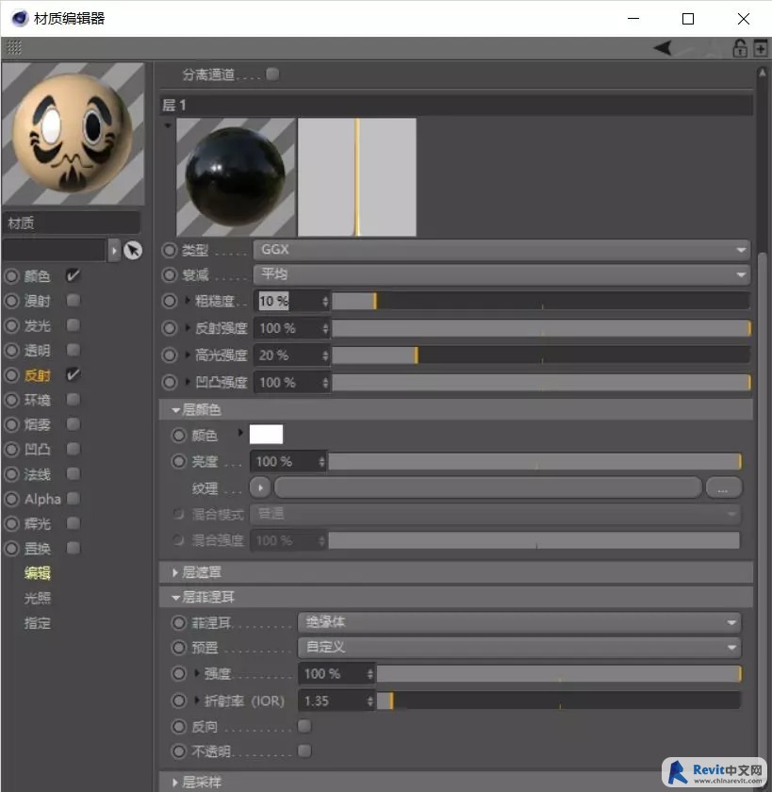Open the 预置 dropdown showing 自定义

(519, 648)
